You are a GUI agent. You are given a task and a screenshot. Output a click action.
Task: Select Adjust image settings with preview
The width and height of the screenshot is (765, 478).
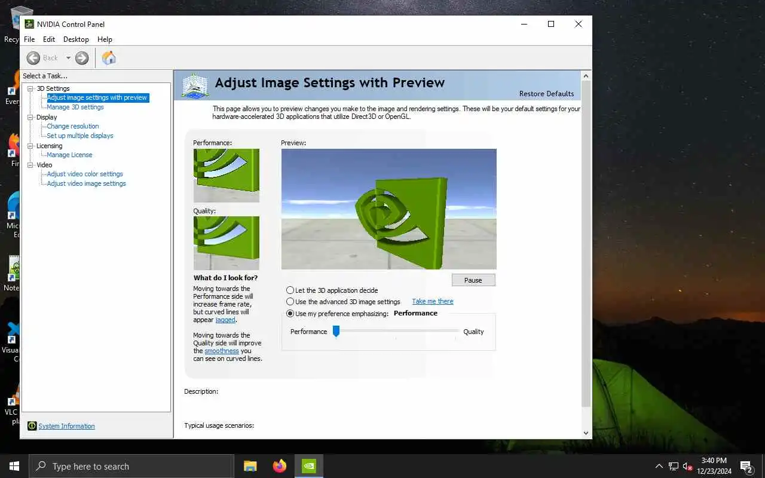(x=97, y=97)
